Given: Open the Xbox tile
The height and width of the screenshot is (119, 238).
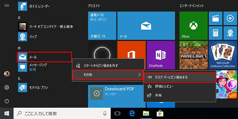Looking at the screenshot, I should (193, 26).
